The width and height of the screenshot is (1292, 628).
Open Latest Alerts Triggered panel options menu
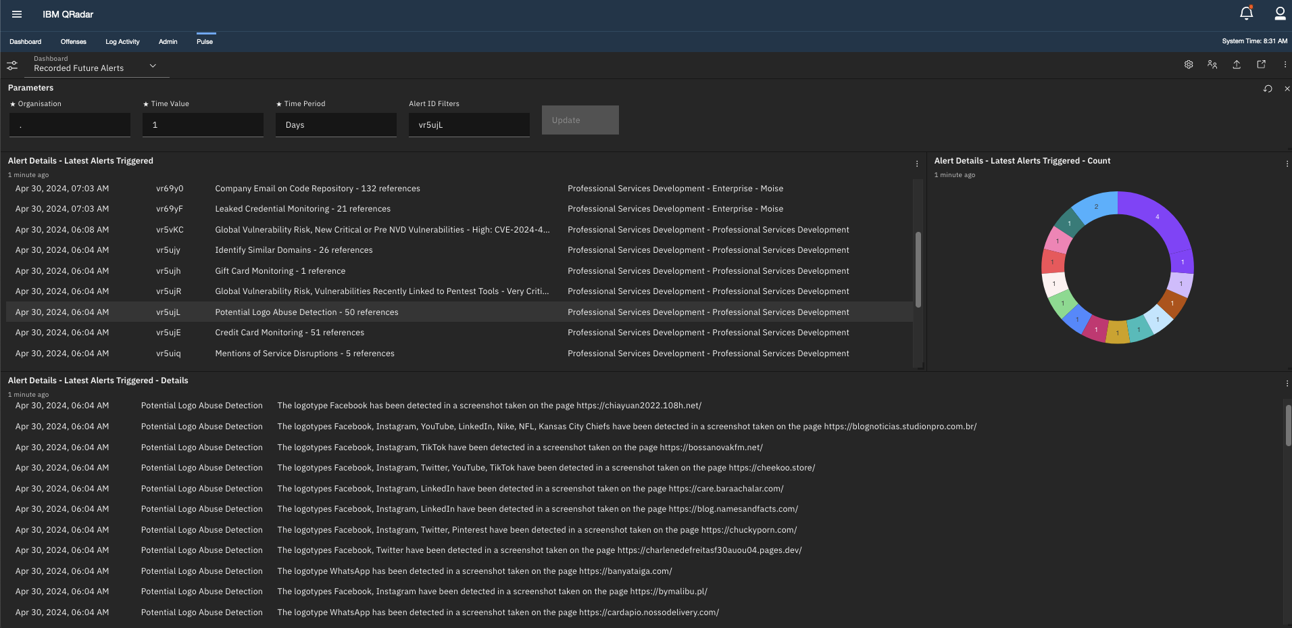916,164
